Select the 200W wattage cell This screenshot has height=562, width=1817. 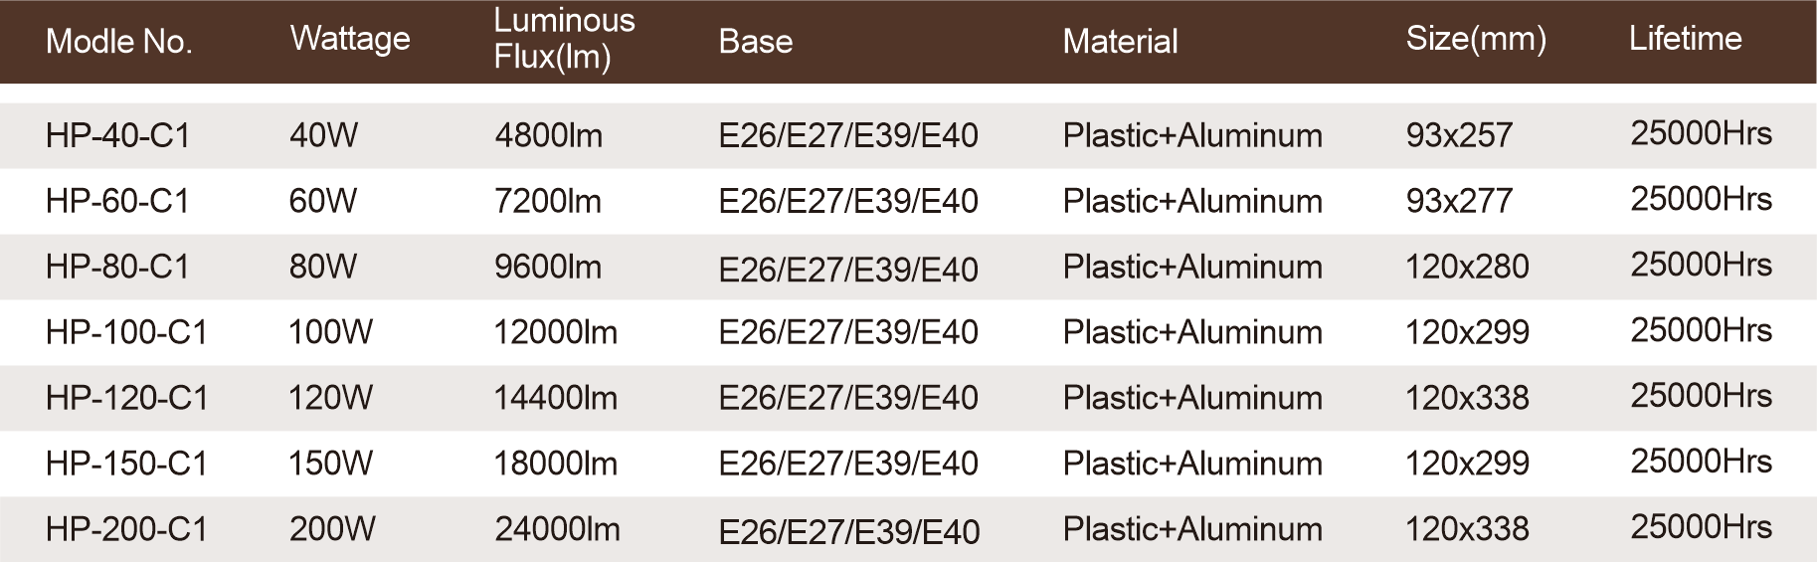[332, 529]
